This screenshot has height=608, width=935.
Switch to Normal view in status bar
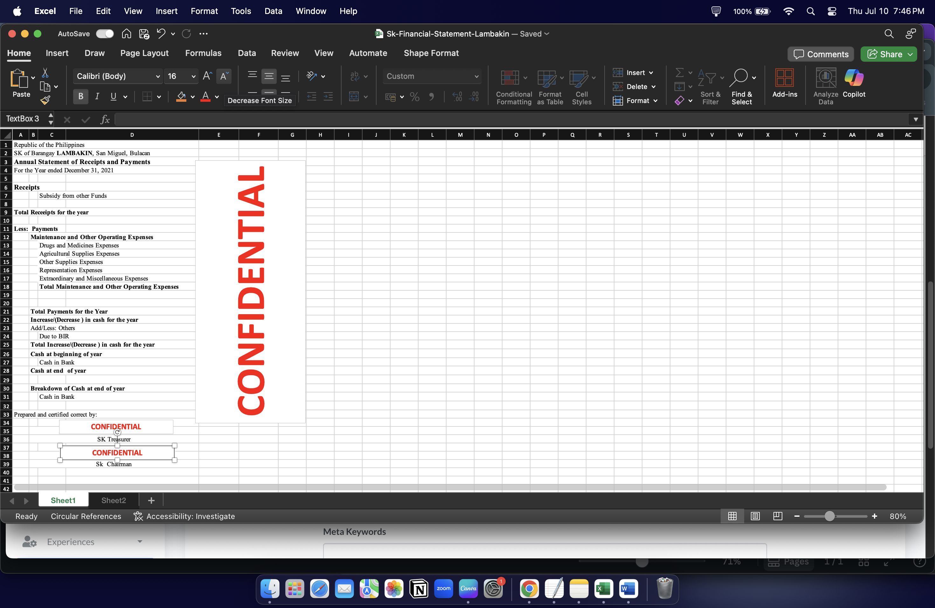pos(732,516)
